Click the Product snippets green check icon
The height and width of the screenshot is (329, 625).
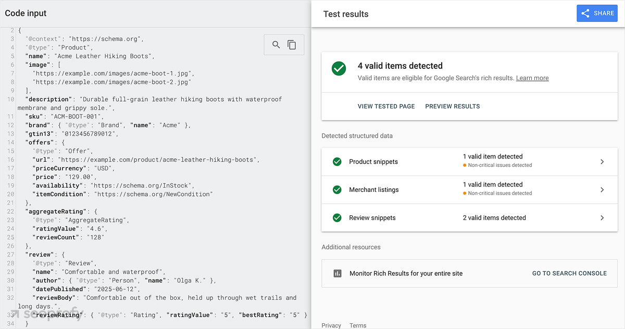click(x=337, y=162)
